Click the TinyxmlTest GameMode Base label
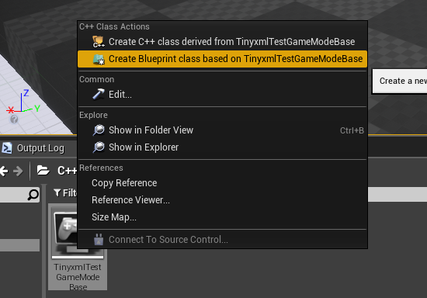This screenshot has height=298, width=427. tap(78, 277)
